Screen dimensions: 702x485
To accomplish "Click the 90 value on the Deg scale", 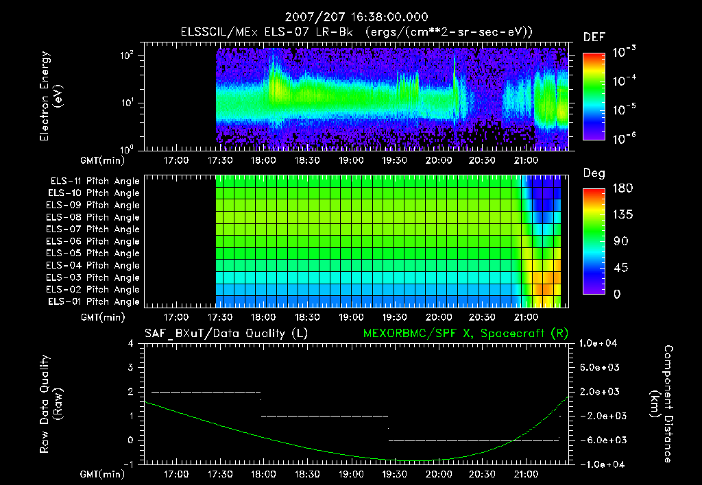I will 621,242.
